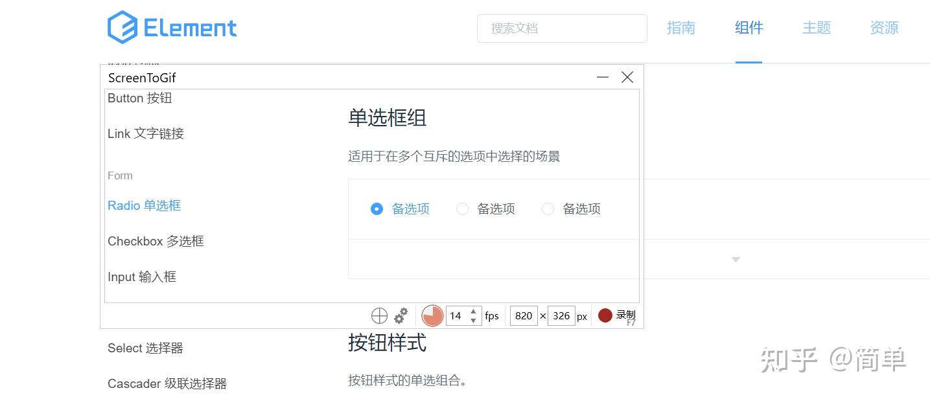Click the orange pie delay timer icon

(432, 315)
